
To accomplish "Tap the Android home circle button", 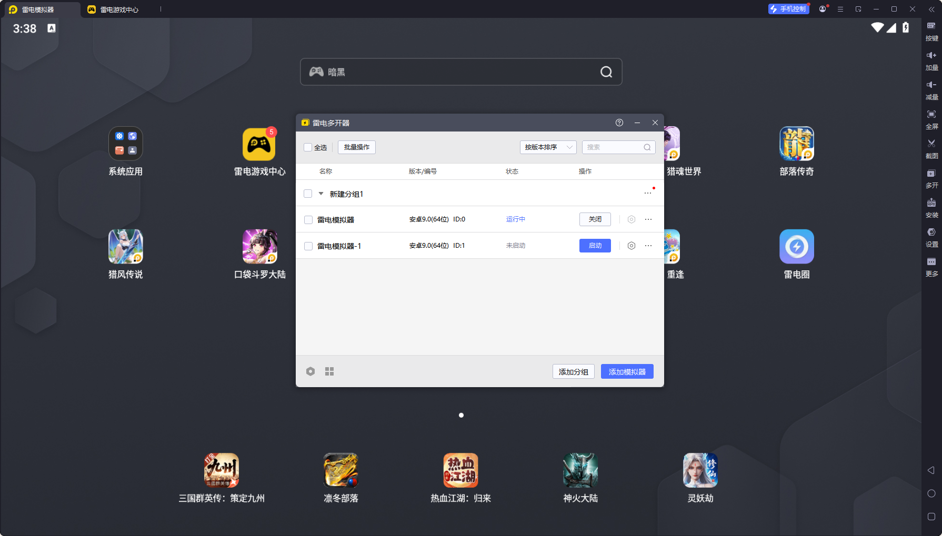I will click(x=931, y=493).
